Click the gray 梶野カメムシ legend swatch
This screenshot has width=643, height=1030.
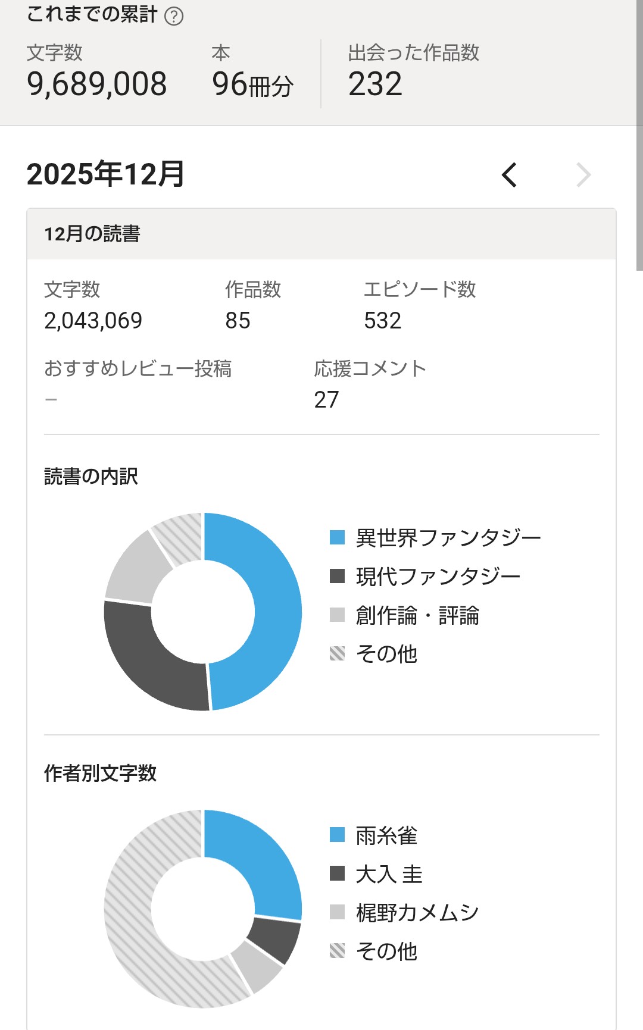337,912
